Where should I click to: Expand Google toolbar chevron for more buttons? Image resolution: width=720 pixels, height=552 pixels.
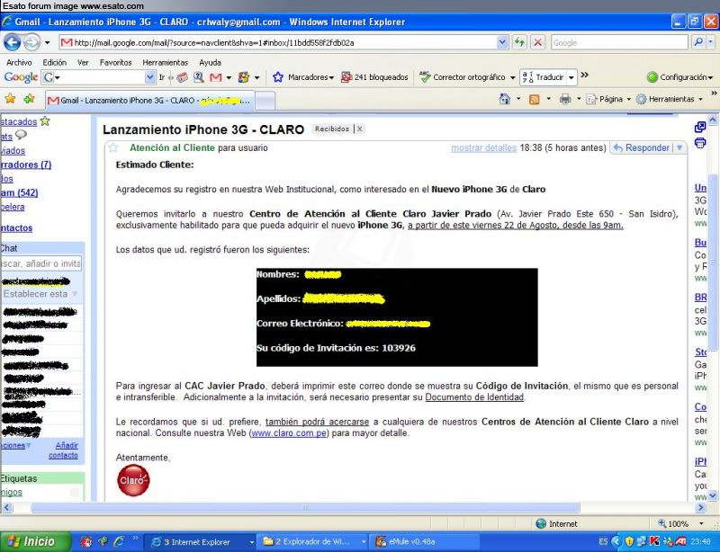coord(584,75)
